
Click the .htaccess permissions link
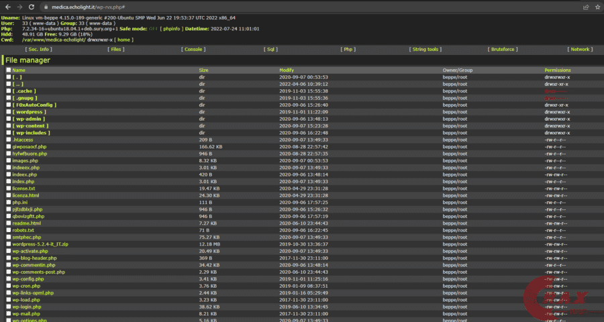coord(555,140)
